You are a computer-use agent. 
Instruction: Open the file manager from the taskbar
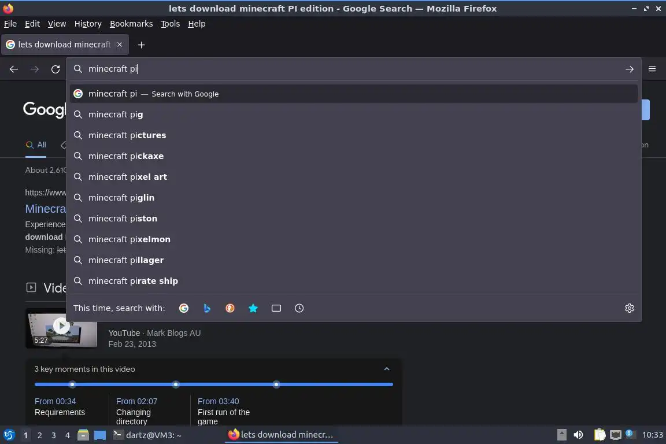(83, 435)
